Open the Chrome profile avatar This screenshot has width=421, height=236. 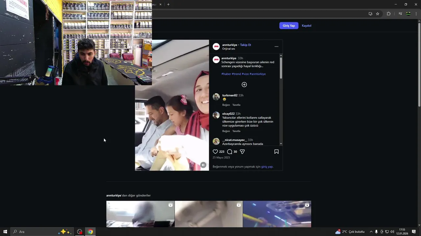point(408,14)
